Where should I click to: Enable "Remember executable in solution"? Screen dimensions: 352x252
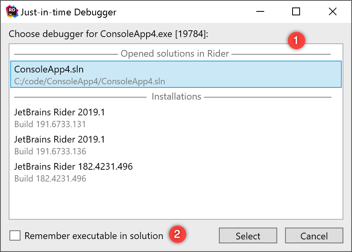coord(15,235)
